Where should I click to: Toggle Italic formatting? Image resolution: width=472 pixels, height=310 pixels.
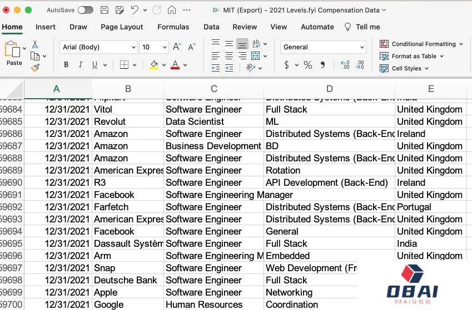(81, 64)
